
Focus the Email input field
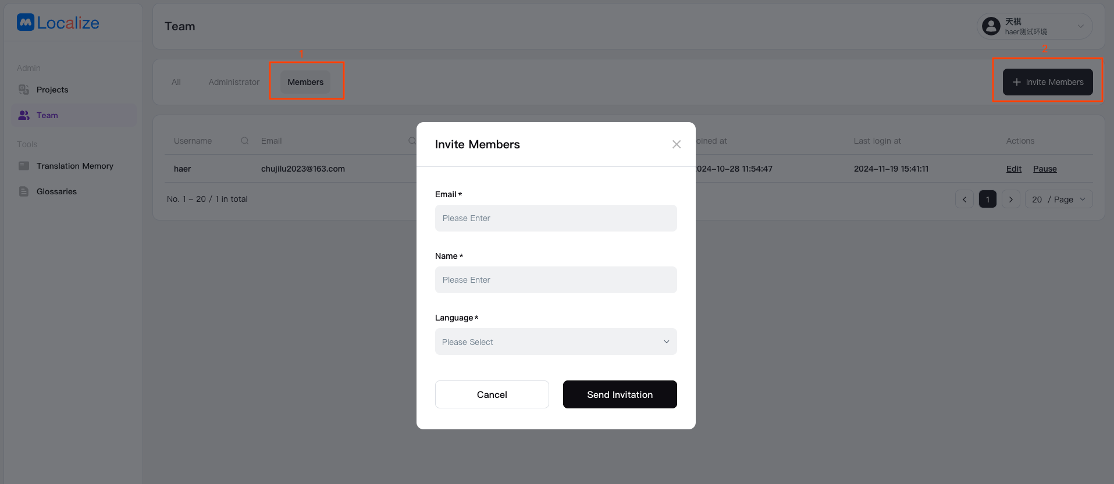pos(556,218)
